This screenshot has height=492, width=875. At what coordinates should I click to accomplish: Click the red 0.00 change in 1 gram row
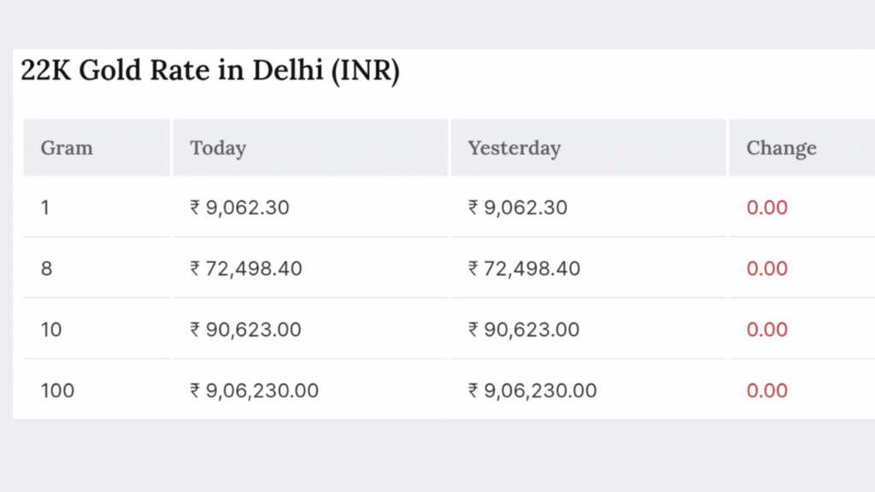pyautogui.click(x=766, y=208)
